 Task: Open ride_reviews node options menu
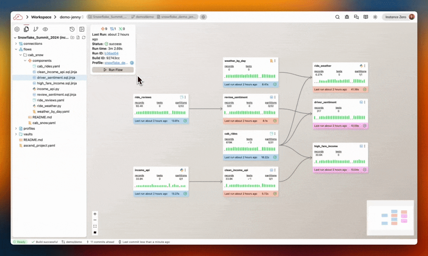coord(185,97)
